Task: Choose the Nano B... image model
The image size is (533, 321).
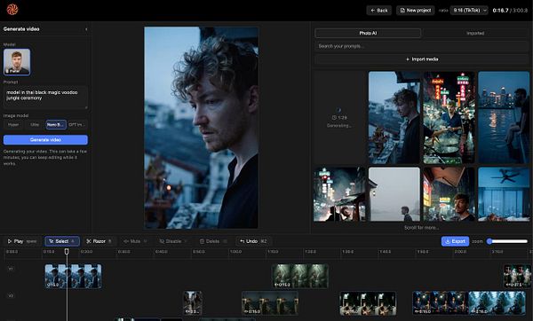Action: tap(56, 124)
